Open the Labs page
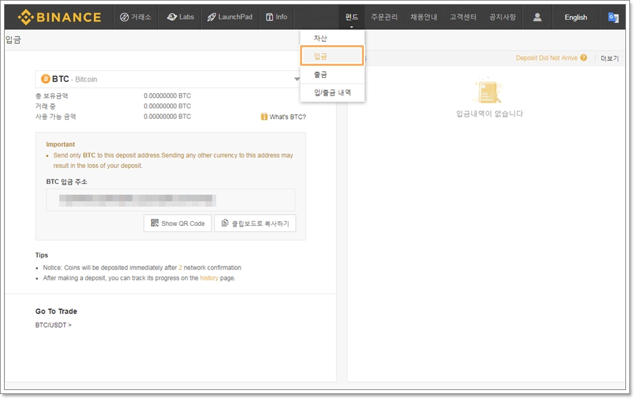 coord(180,17)
